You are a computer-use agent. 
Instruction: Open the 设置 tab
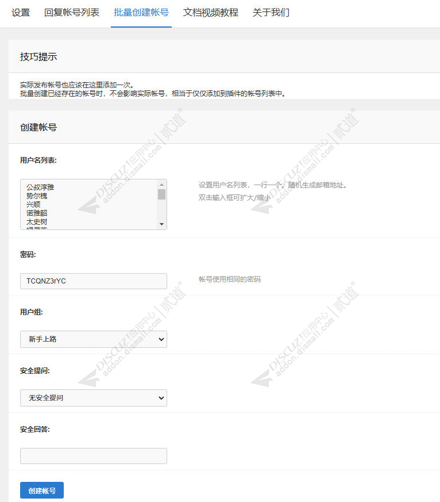21,13
